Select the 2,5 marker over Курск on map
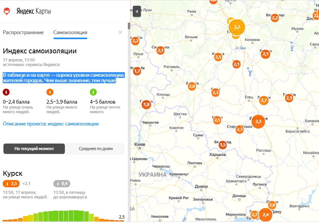This screenshot has height=223, width=319. (217, 120)
